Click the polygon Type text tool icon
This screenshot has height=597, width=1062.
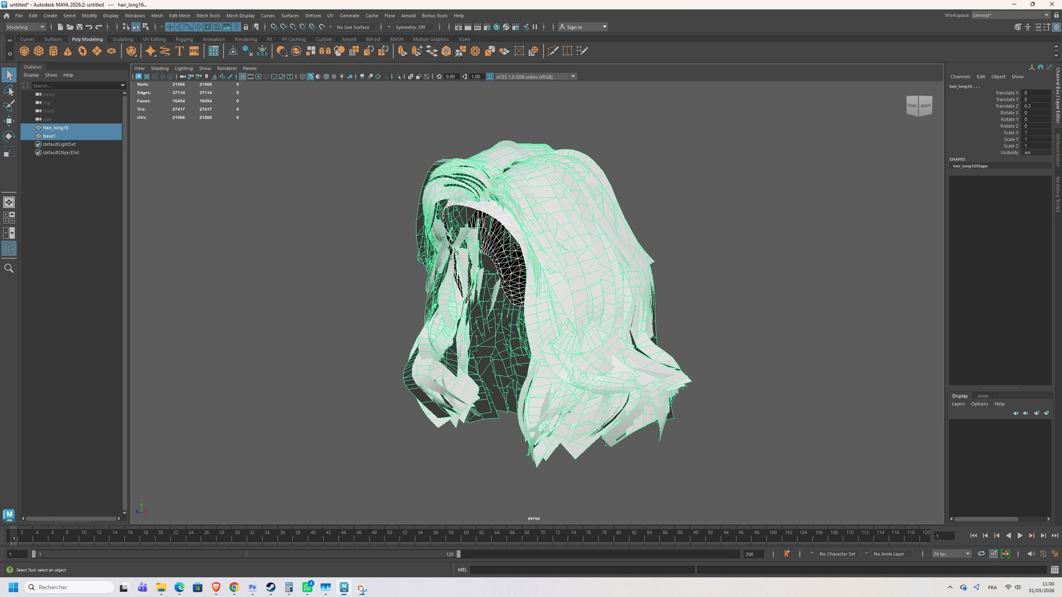179,51
